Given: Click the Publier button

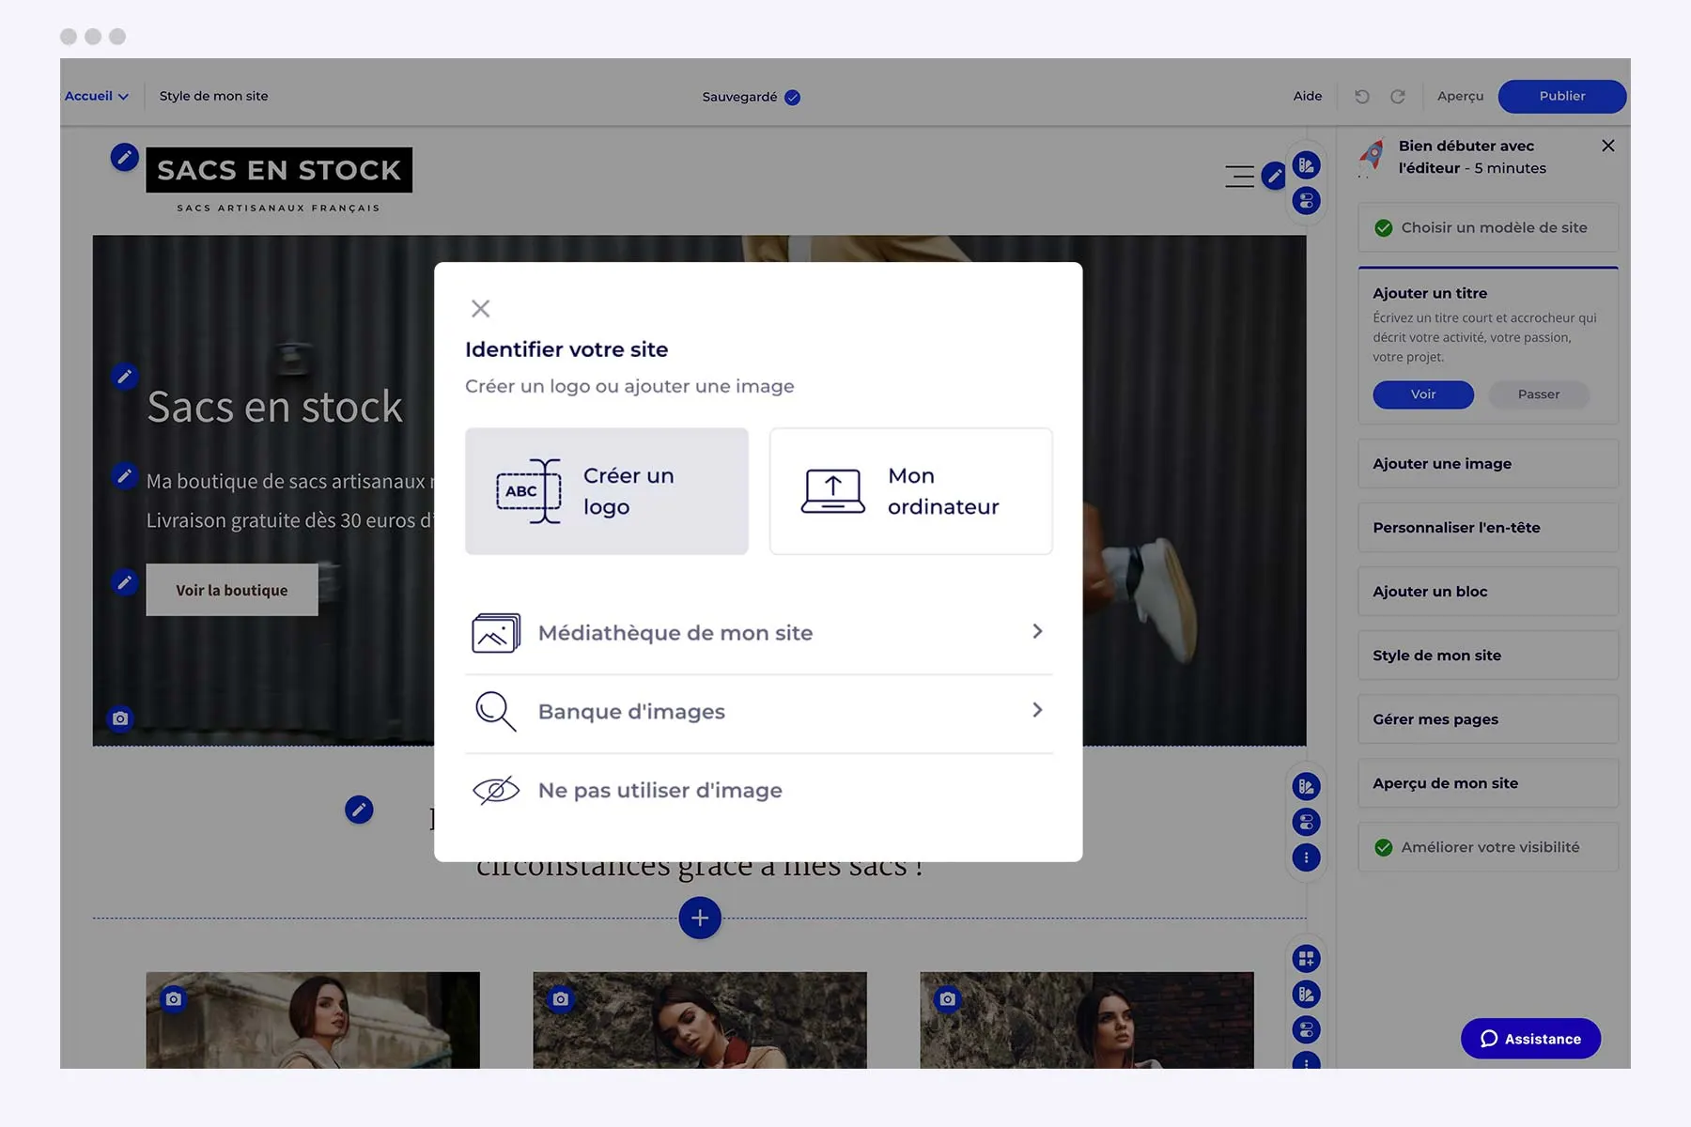Looking at the screenshot, I should click(1562, 96).
